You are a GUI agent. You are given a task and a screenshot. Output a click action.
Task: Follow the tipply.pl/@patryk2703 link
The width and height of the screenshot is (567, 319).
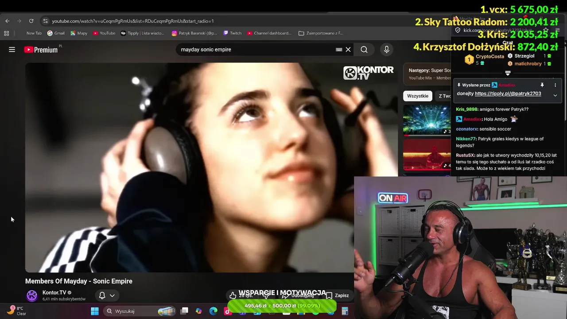point(508,93)
